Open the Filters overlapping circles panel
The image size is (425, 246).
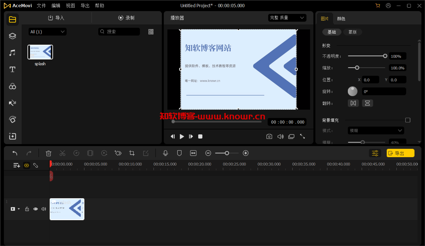coord(12,86)
